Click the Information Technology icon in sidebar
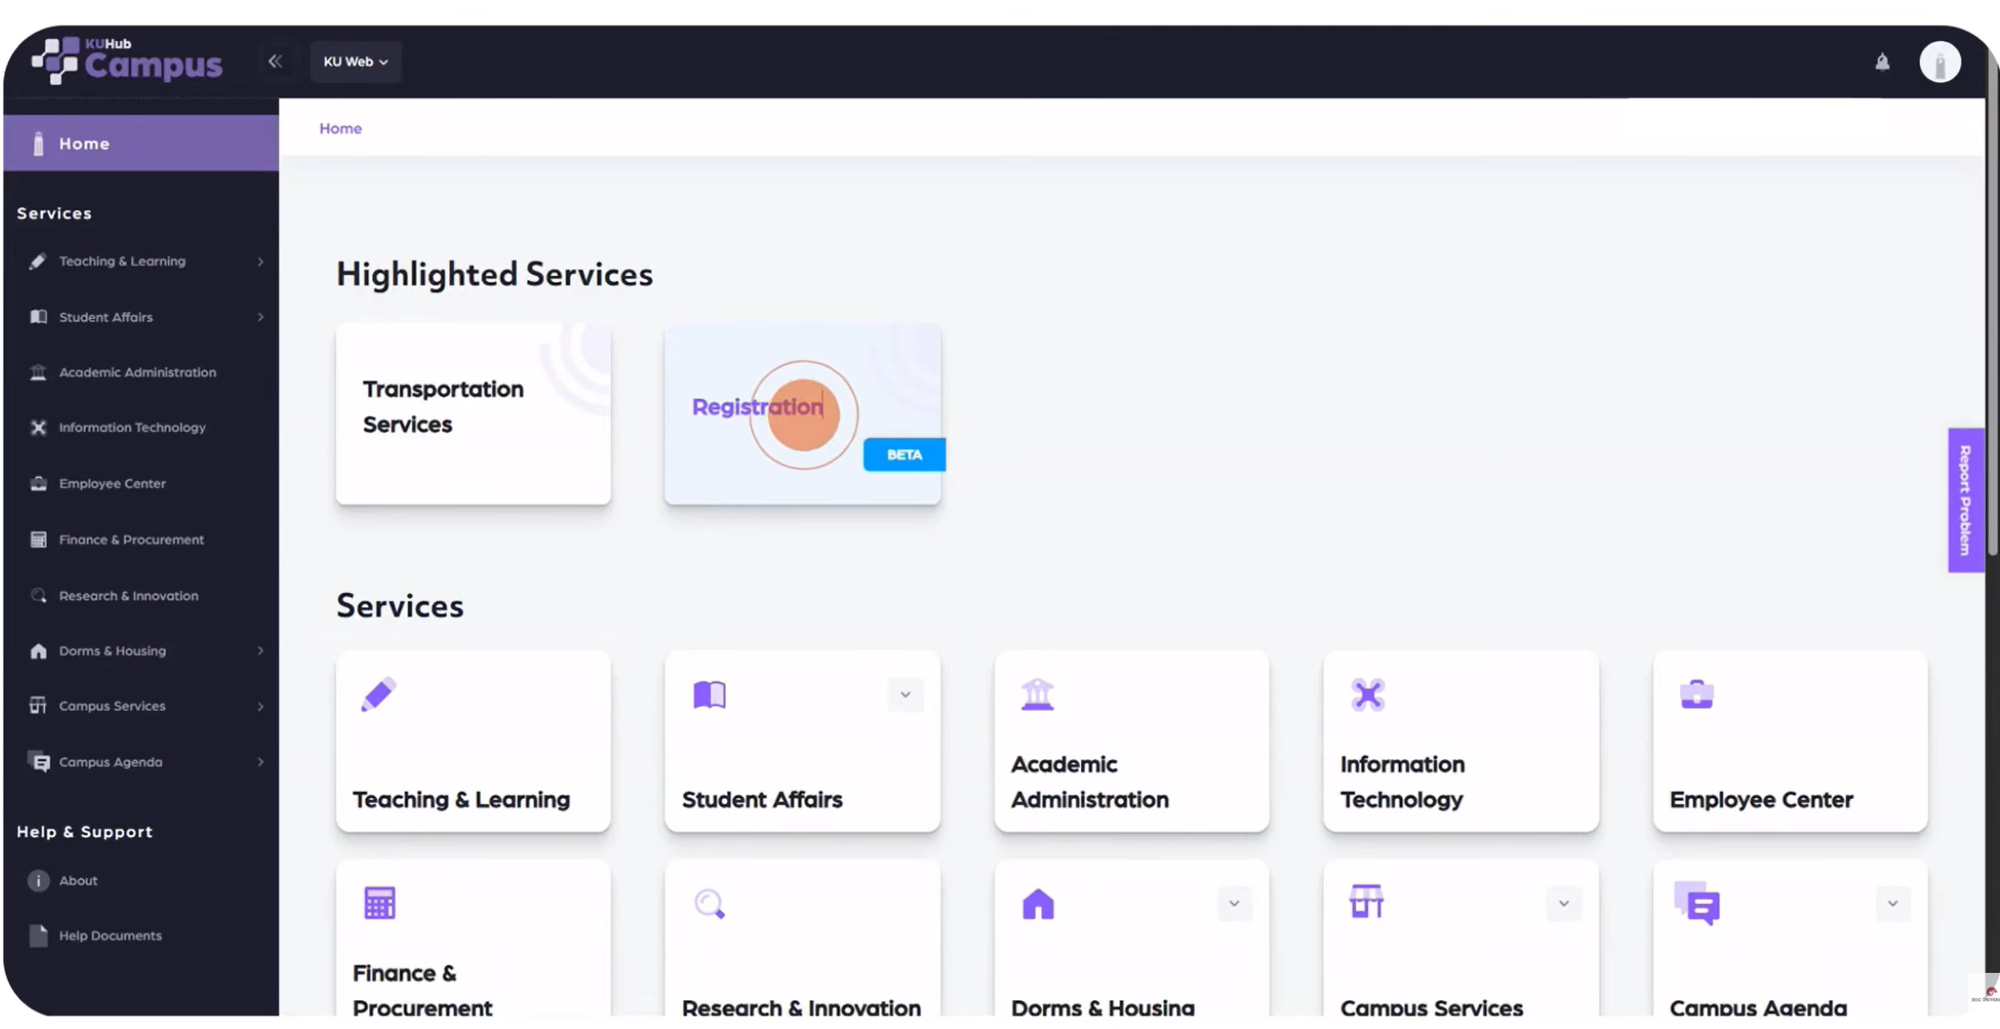2000x1029 pixels. pyautogui.click(x=38, y=427)
